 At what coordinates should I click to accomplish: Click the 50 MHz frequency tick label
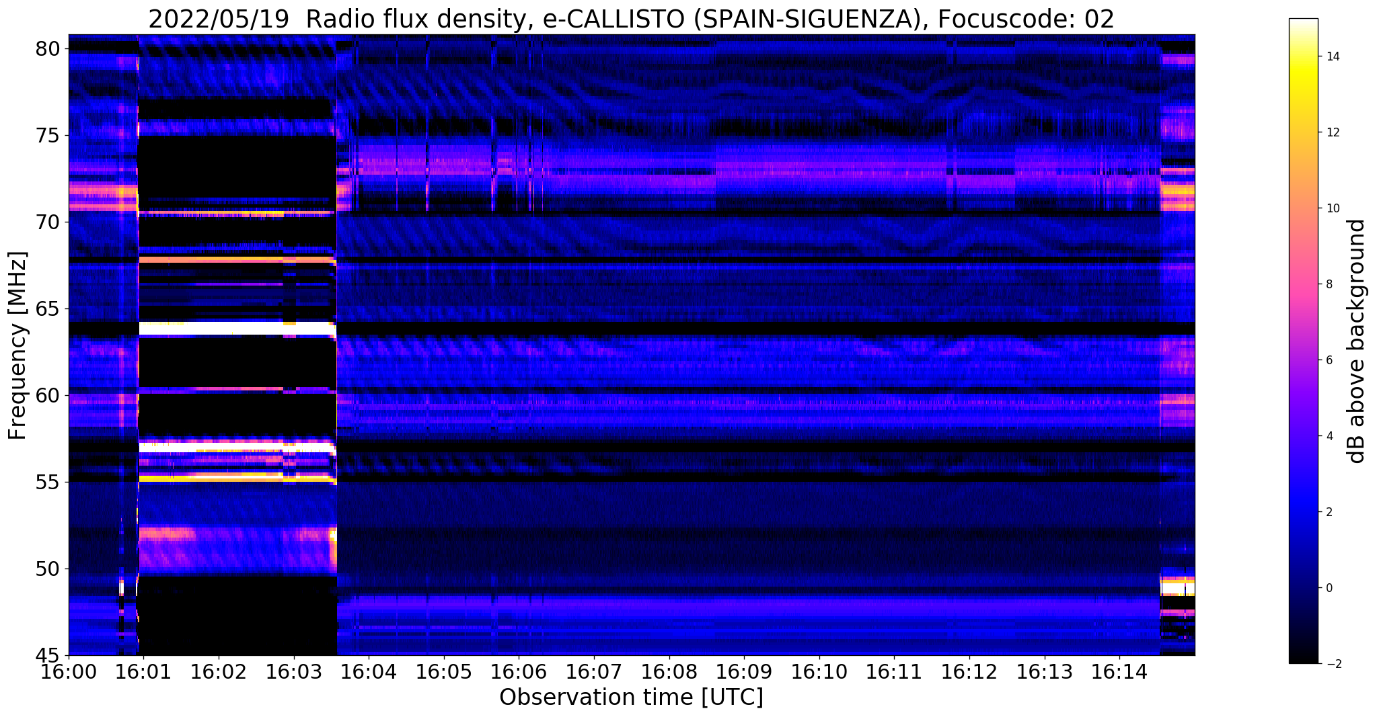click(48, 569)
